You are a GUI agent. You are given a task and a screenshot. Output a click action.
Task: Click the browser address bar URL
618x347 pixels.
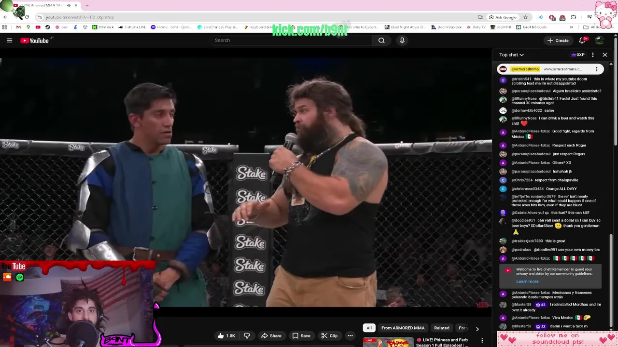pos(80,17)
